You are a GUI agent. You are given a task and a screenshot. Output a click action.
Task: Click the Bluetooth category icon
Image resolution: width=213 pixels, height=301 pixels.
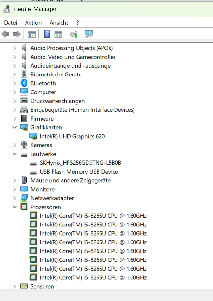pyautogui.click(x=24, y=83)
